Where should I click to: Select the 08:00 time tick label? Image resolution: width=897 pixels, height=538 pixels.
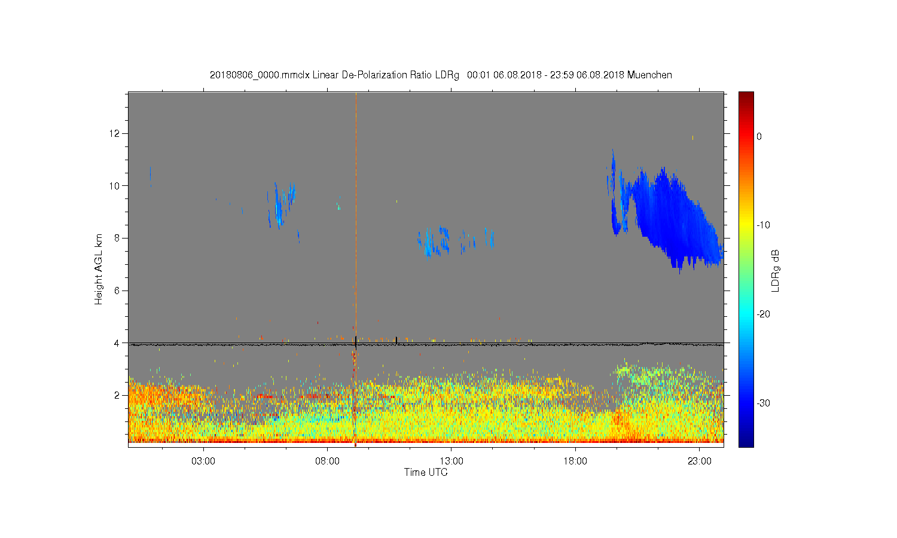[x=327, y=461]
